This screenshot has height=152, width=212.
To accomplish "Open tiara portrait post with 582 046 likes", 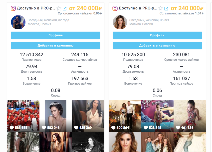I will [x=56, y=116].
